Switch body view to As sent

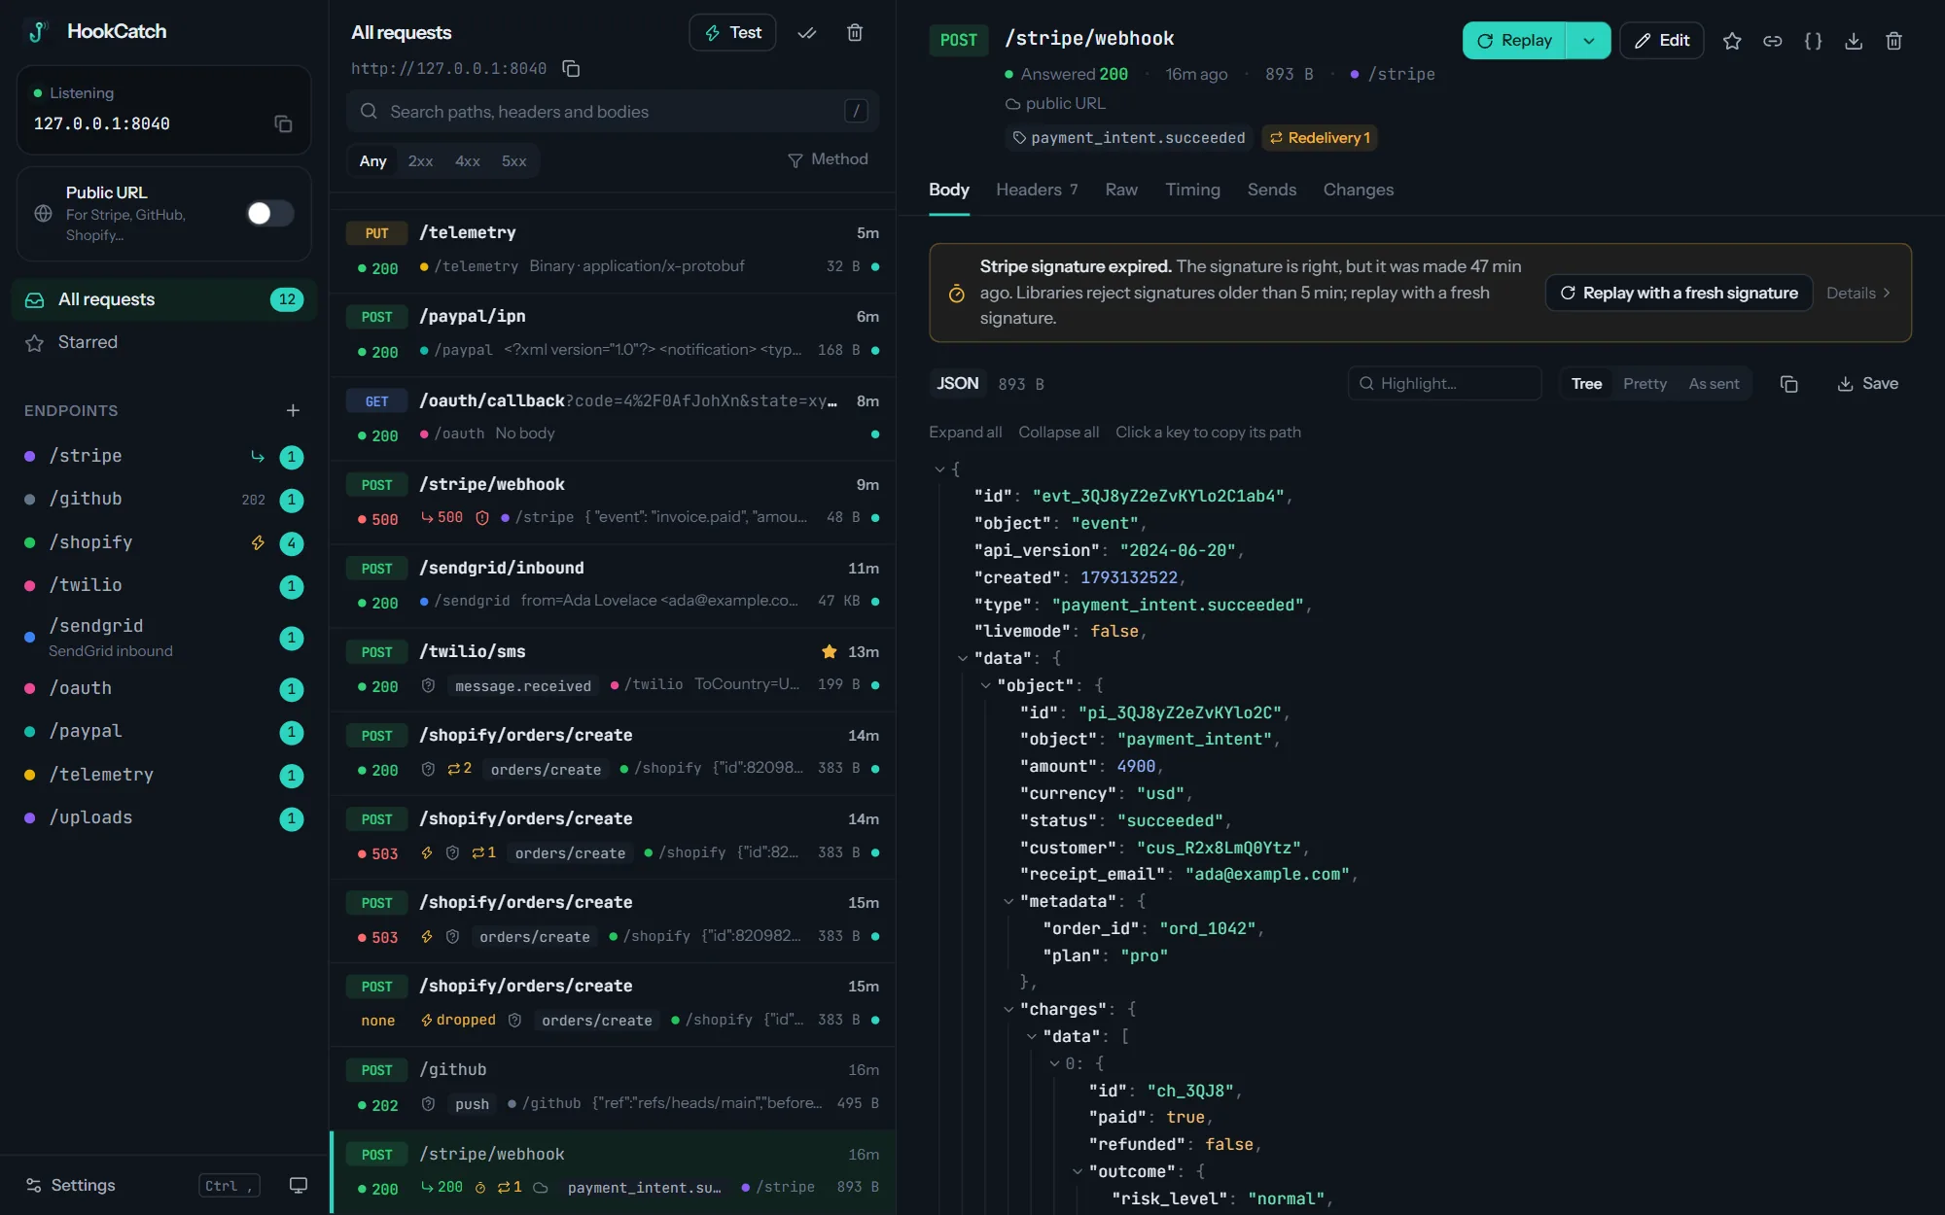tap(1714, 384)
